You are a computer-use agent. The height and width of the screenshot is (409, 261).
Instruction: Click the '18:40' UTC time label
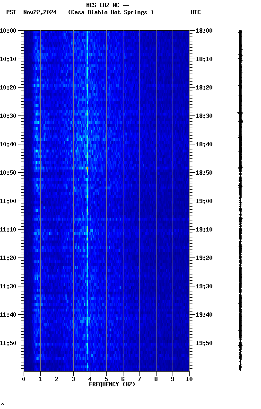pos(204,144)
